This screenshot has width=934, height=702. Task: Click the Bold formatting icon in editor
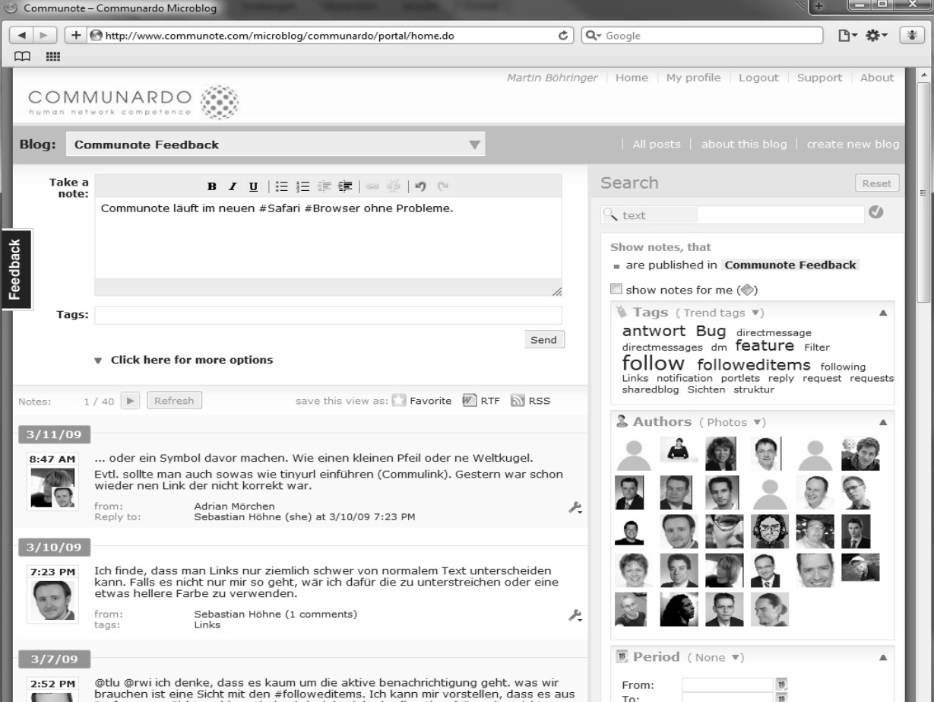(212, 186)
